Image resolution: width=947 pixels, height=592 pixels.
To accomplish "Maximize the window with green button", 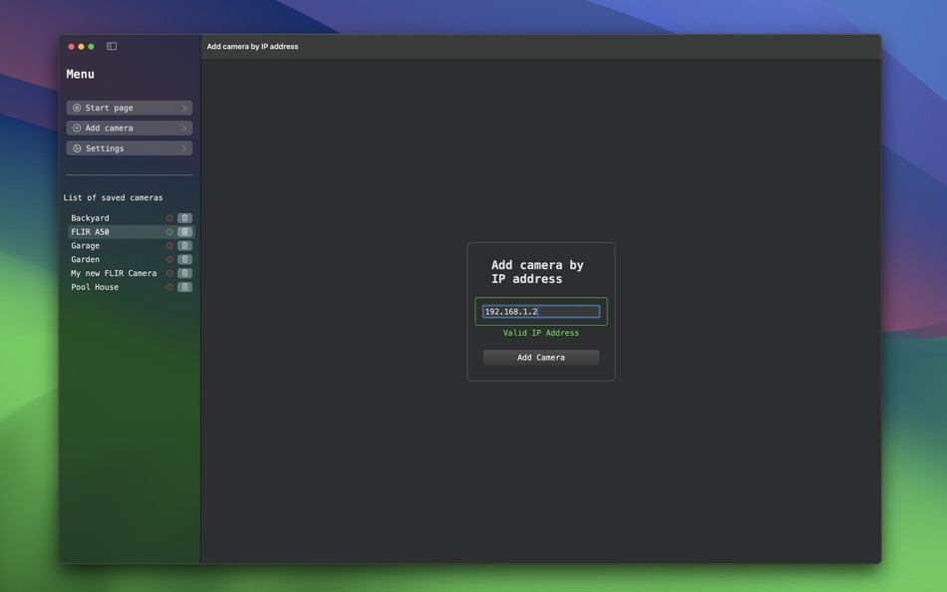I will pyautogui.click(x=91, y=47).
